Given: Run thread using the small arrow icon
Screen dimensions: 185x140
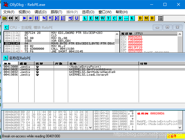Looking at the screenshot, I should click(x=31, y=18).
